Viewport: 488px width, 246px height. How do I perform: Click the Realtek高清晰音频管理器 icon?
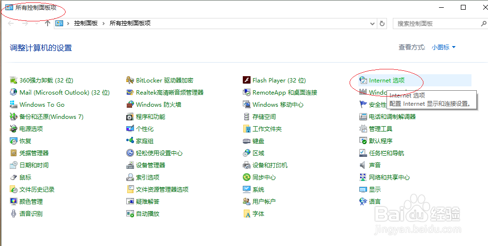130,92
